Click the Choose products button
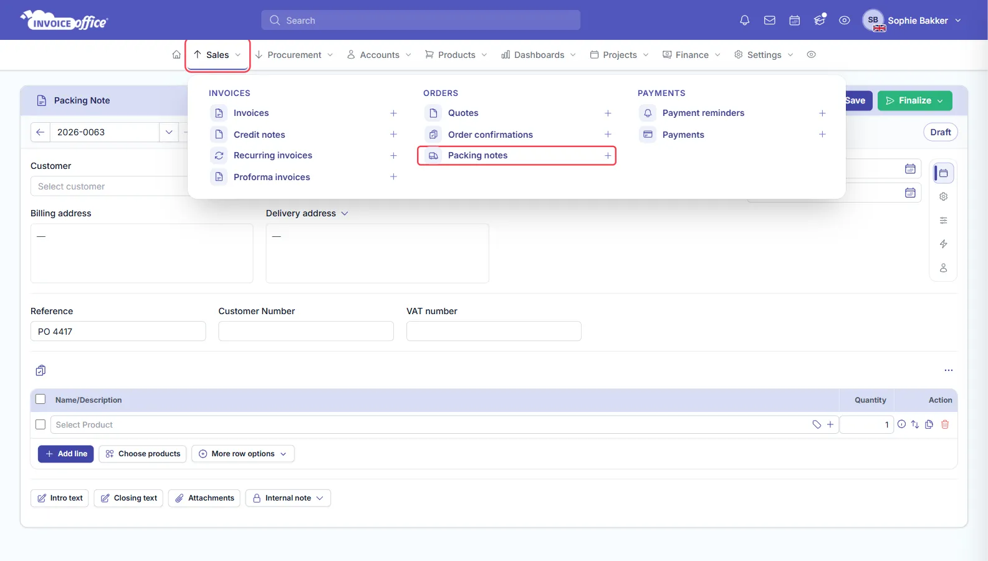988x561 pixels. 143,454
